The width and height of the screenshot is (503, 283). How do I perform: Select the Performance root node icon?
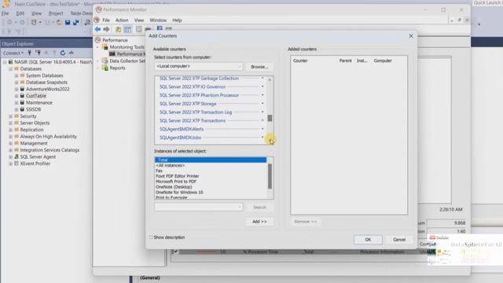coord(97,40)
